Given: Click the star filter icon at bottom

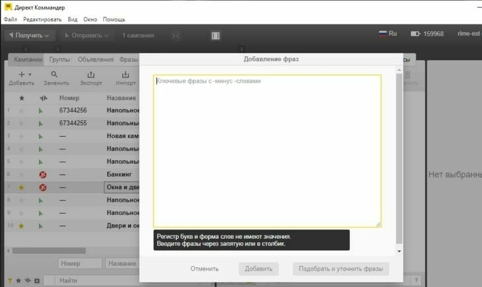Looking at the screenshot, I should click(x=18, y=280).
